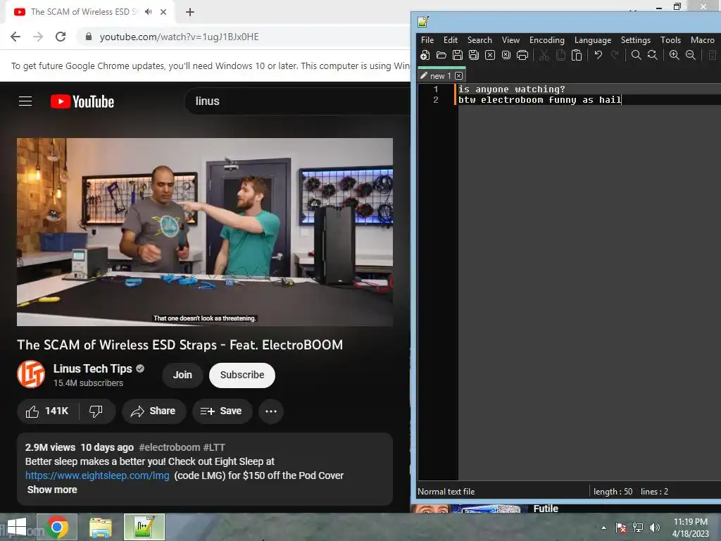Viewport: 721px width, 541px height.
Task: Click the Find magnifier icon in Notepad++
Action: [636, 55]
